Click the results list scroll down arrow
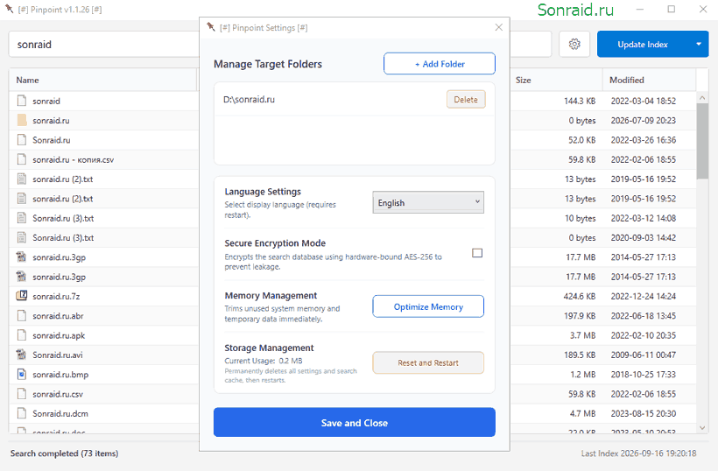Image resolution: width=718 pixels, height=471 pixels. [x=702, y=427]
